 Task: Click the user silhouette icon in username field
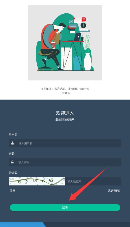12,143
